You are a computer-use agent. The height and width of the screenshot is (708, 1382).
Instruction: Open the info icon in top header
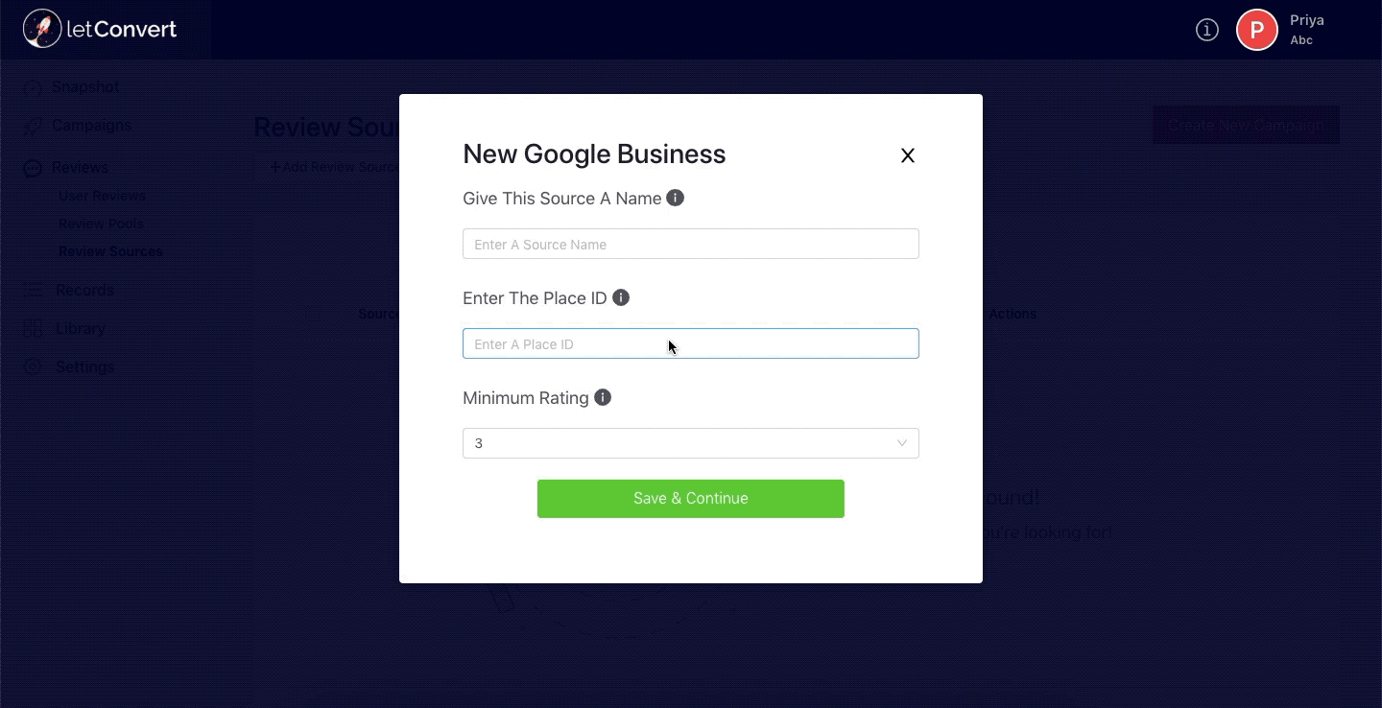1207,30
